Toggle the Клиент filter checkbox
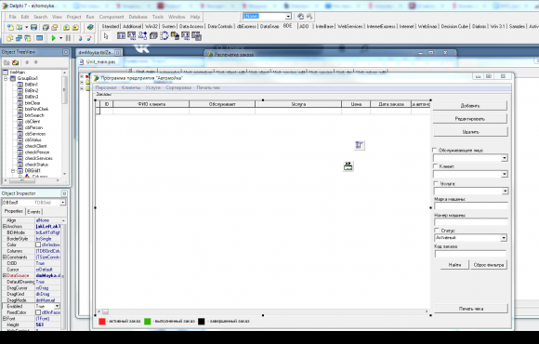Screen dimensions: 539x344 [436, 166]
